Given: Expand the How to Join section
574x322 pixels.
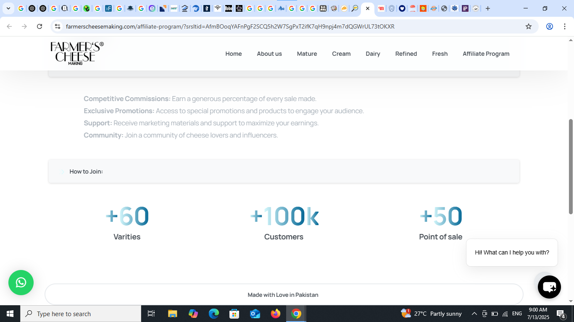Looking at the screenshot, I should point(284,171).
